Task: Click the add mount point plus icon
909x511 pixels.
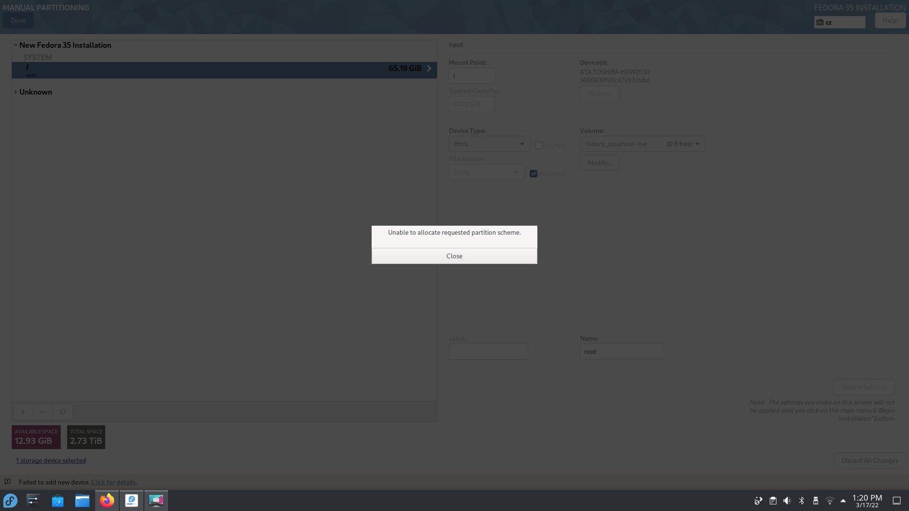Action: point(23,412)
